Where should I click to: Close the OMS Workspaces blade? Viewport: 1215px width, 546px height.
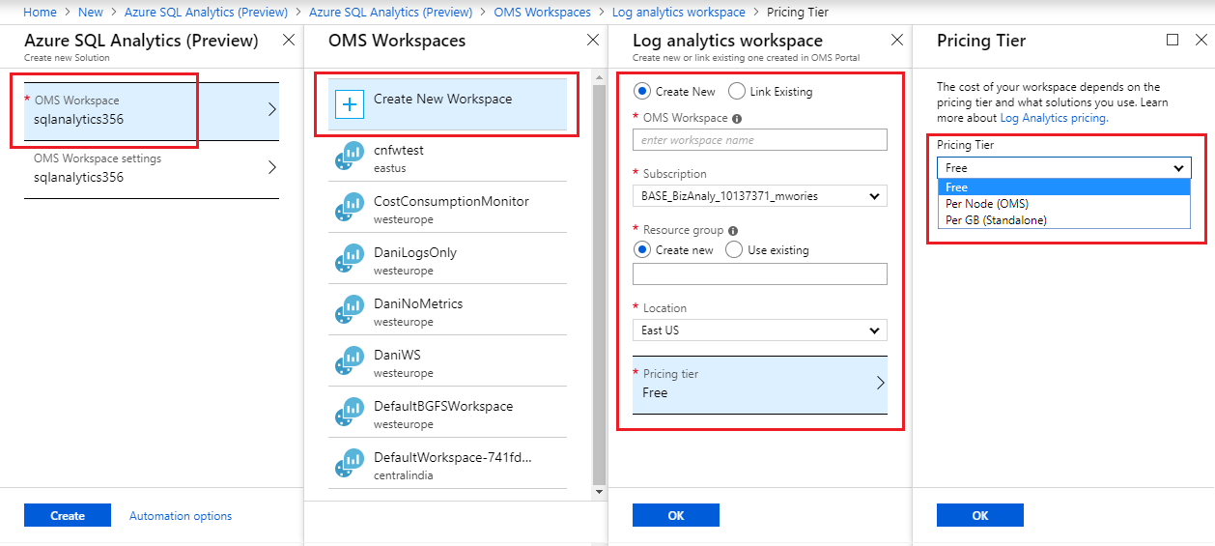(x=593, y=40)
